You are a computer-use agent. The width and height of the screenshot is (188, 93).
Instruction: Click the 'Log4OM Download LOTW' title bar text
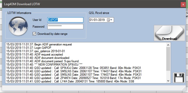[x=22, y=4]
